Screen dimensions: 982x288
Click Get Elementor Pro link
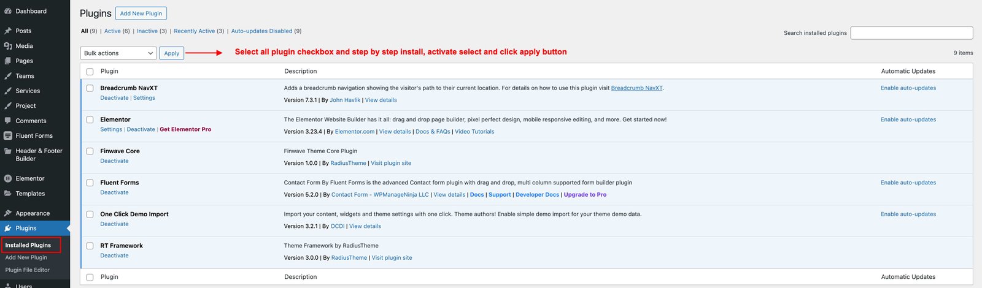[185, 129]
